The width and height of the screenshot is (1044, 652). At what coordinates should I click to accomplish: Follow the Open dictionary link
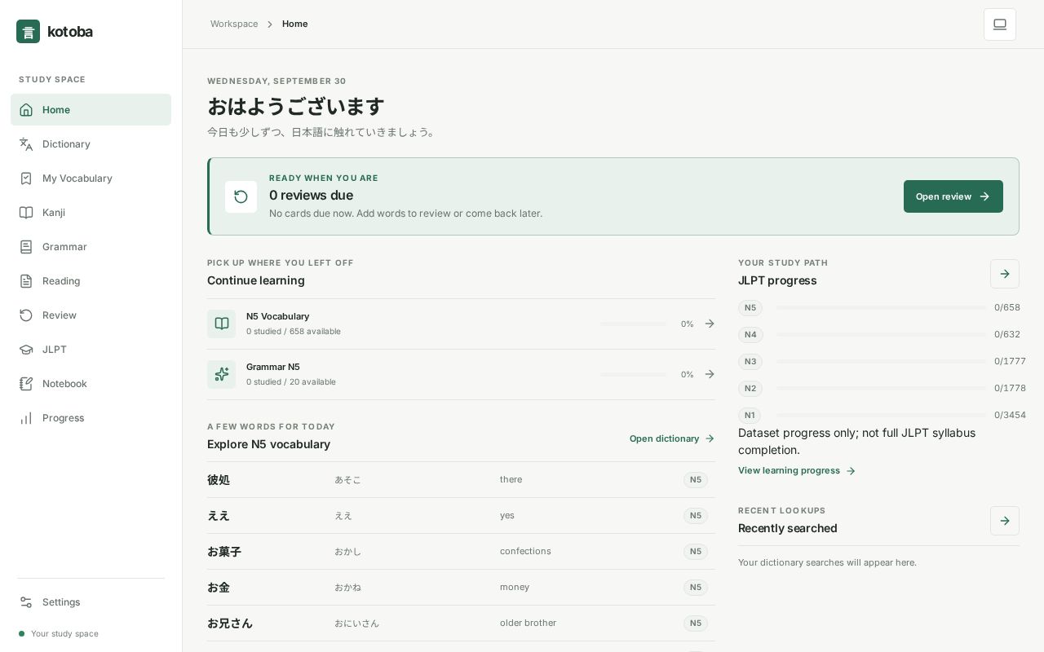click(672, 438)
